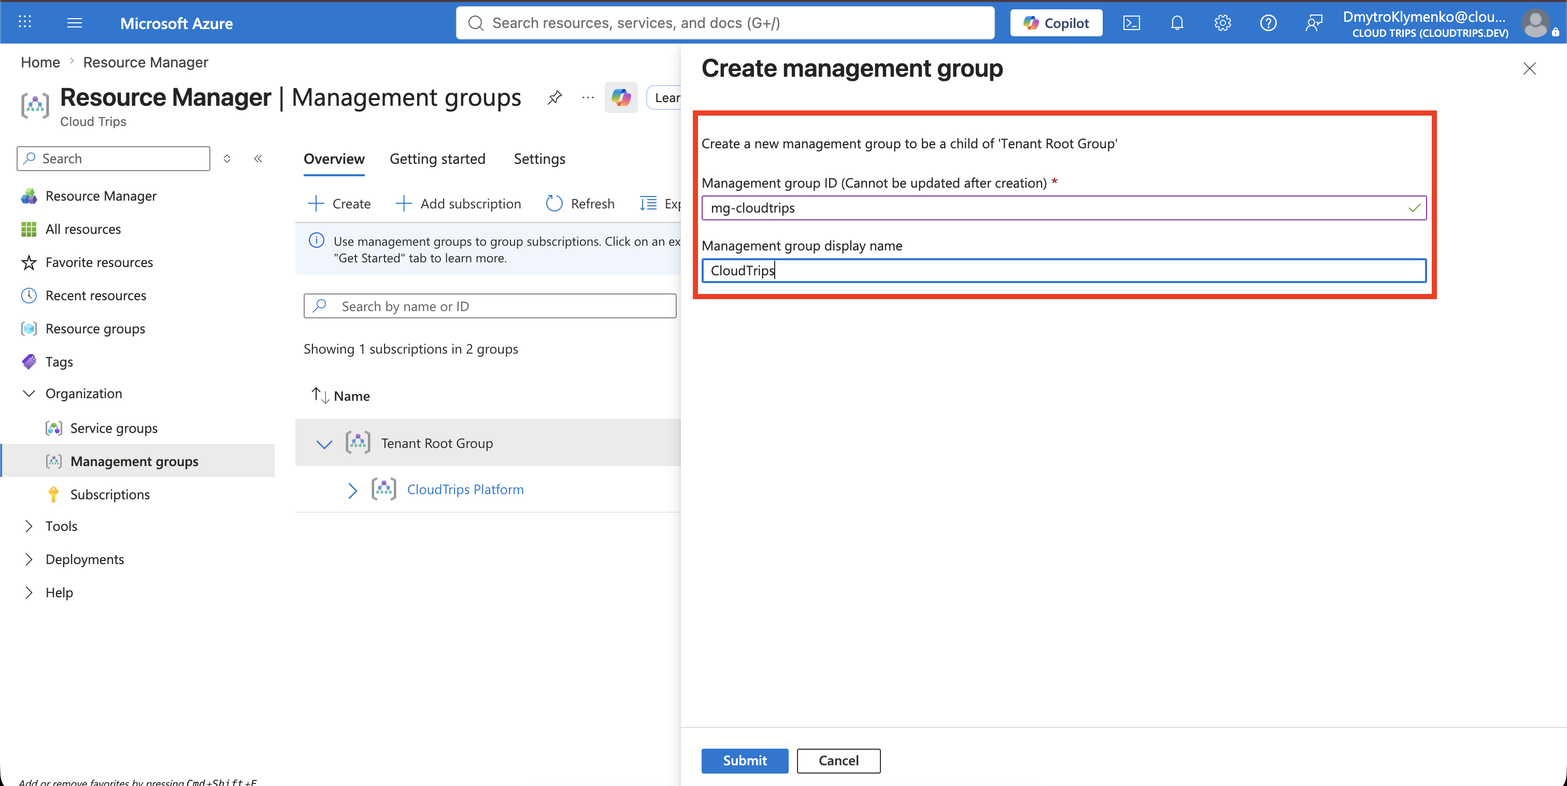Click 'Showing 1 subscriptions in 2 groups' text
Screen dimensions: 1567x786
pos(410,349)
